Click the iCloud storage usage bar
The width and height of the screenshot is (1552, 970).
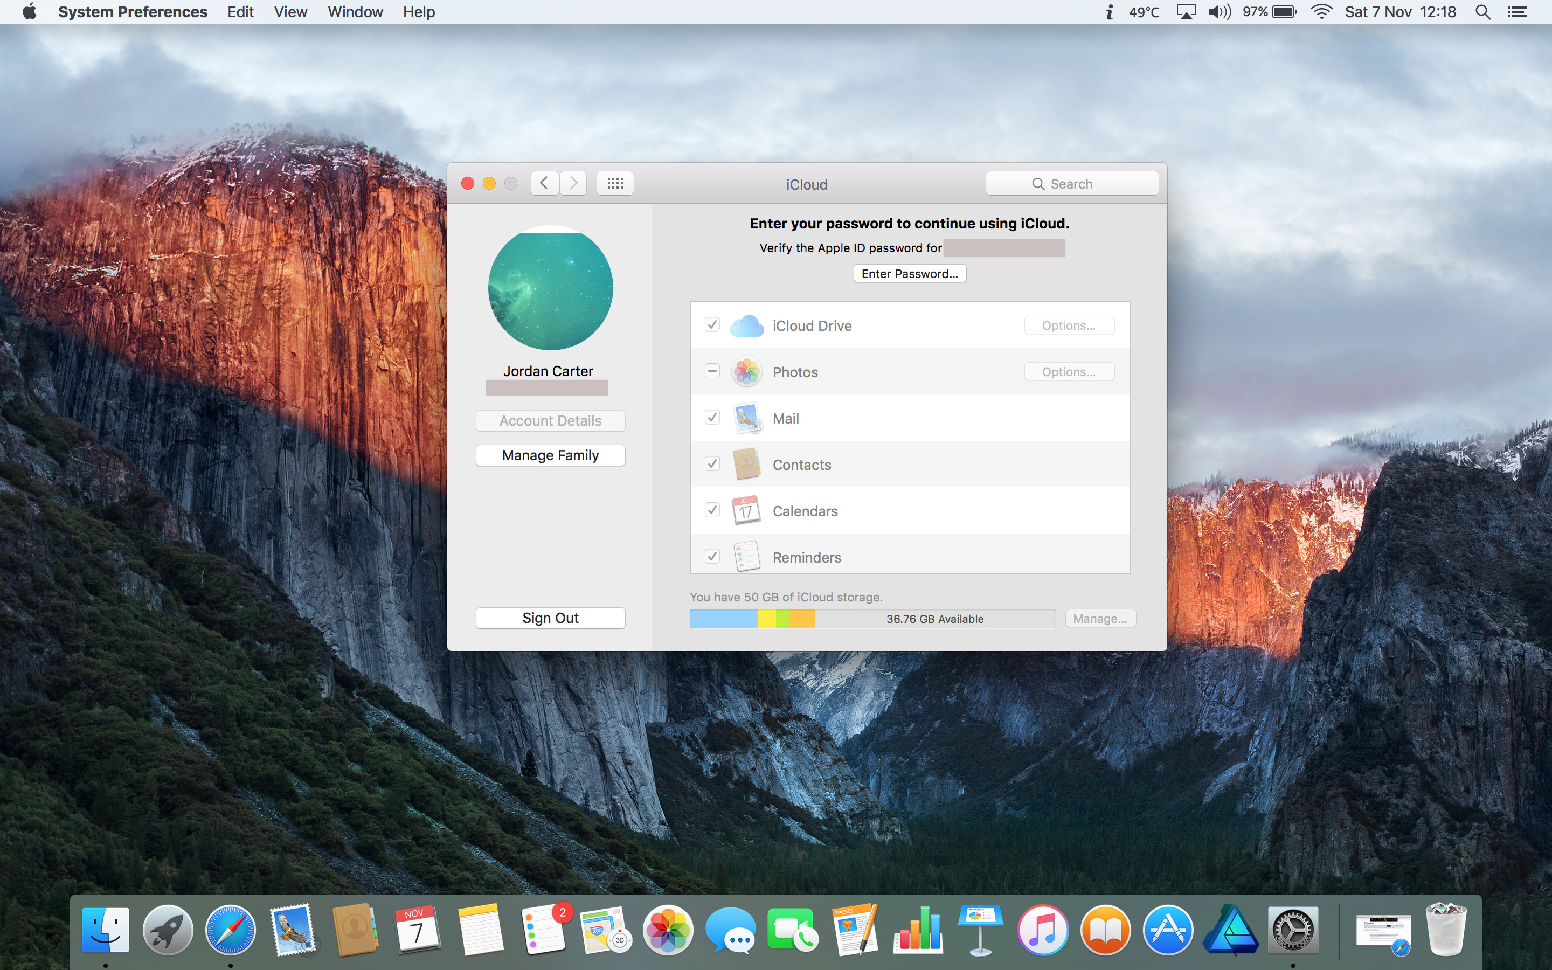coord(872,619)
